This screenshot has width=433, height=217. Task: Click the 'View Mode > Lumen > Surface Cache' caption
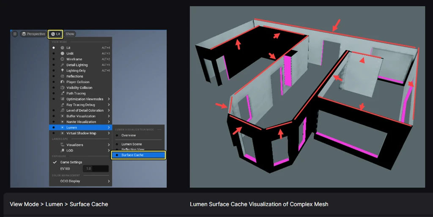tap(59, 204)
